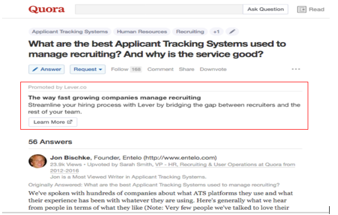This screenshot has height=215, width=338.
Task: Follow this question
Action: coord(120,69)
